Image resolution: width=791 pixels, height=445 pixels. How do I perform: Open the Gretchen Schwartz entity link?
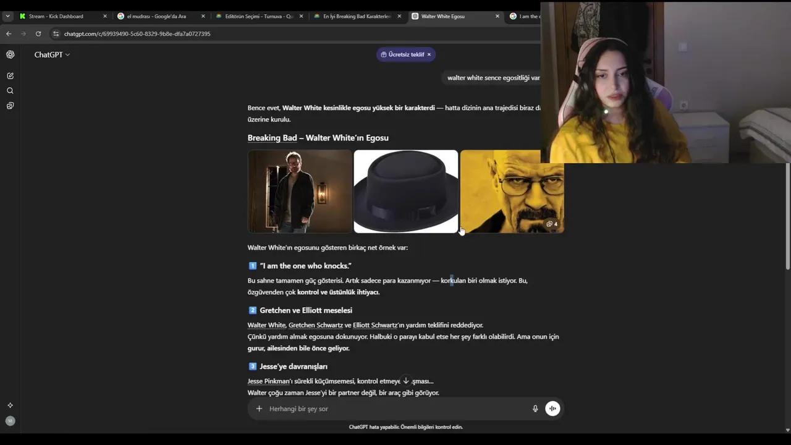pos(316,325)
